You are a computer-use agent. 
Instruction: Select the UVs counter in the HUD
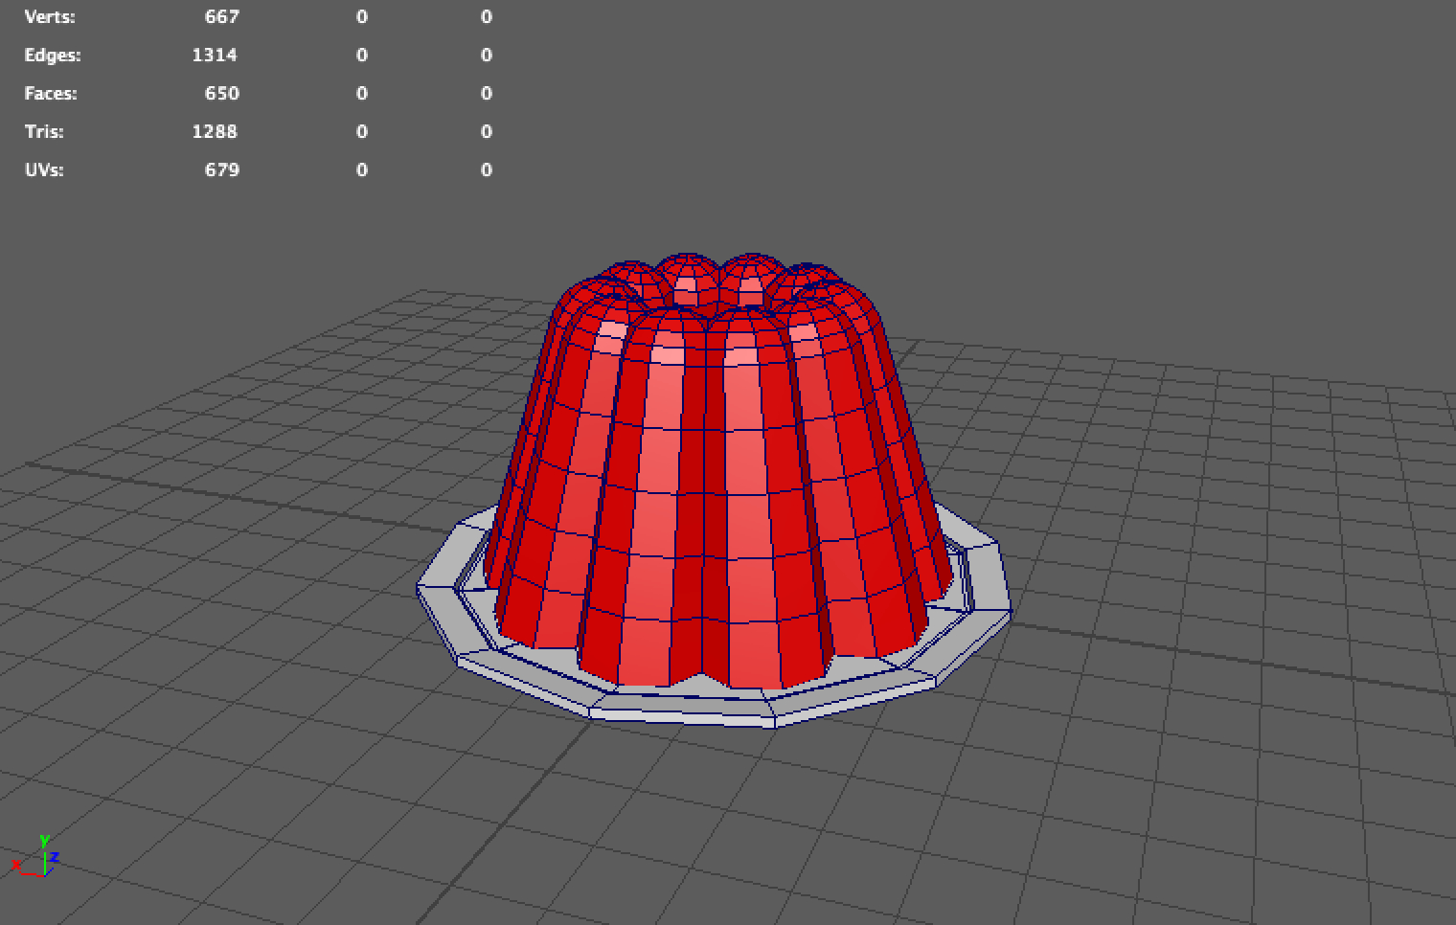[43, 169]
